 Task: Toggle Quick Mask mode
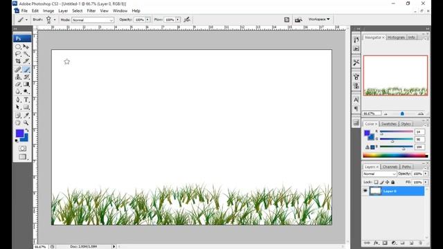point(22,149)
